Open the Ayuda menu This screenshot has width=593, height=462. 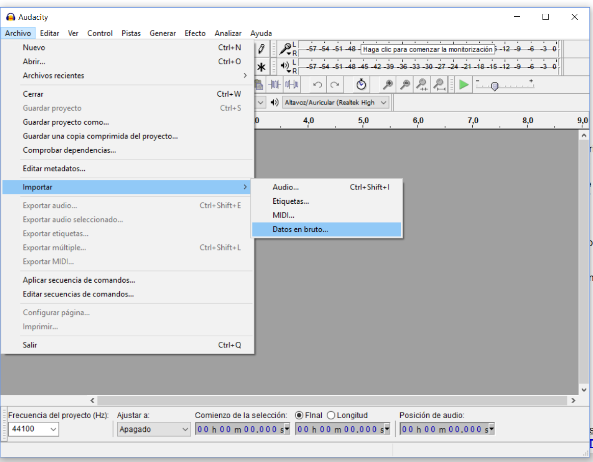261,33
